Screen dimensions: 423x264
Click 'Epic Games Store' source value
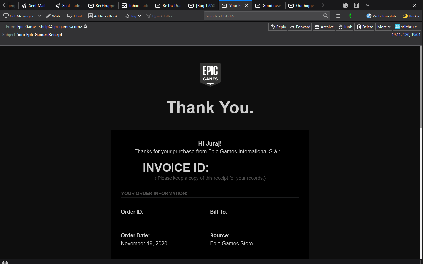coord(231,244)
